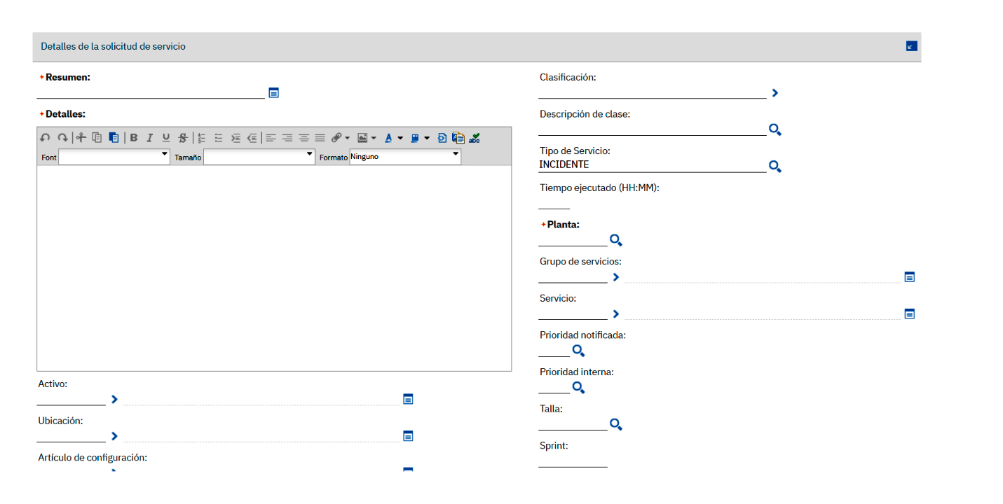Open the Resumen long description icon
Viewport: 1003px width, 504px height.
tap(274, 92)
